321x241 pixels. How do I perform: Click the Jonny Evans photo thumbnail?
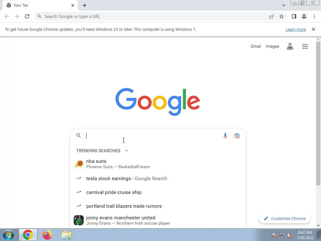pyautogui.click(x=79, y=220)
